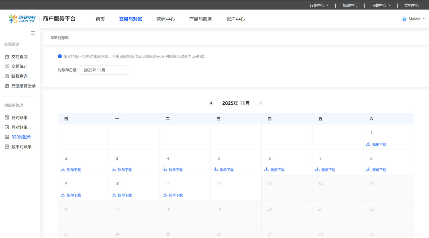Click the blue info notice icon
The height and width of the screenshot is (238, 429).
coord(60,56)
